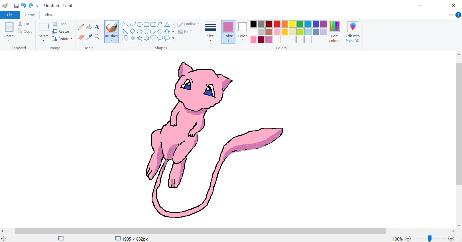This screenshot has height=242, width=462.
Task: Open Edit colors dialog
Action: pyautogui.click(x=334, y=32)
